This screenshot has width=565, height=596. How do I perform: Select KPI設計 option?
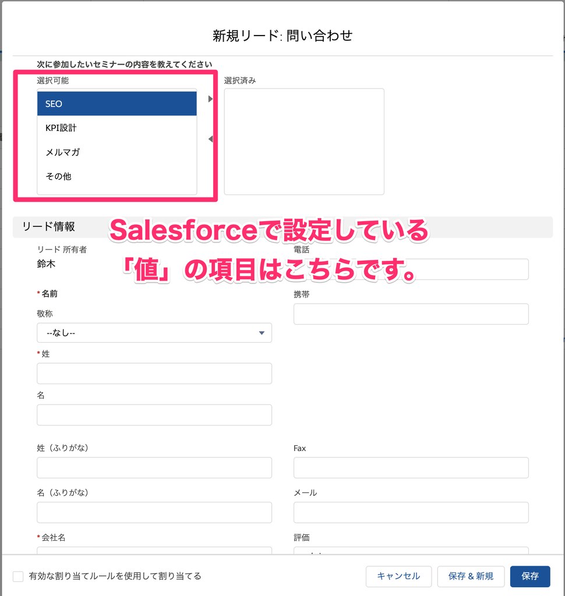117,127
